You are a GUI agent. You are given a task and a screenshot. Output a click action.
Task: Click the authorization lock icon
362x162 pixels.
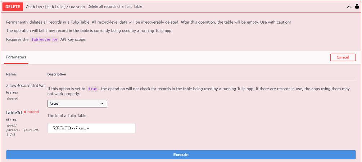pos(357,6)
